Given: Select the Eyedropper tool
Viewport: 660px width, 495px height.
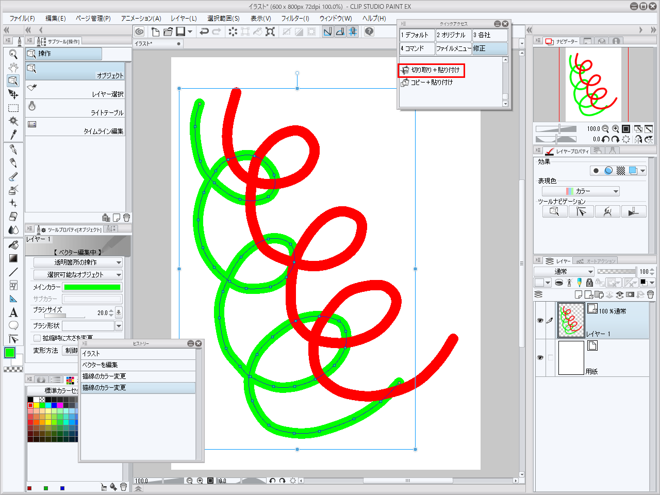Looking at the screenshot, I should tap(13, 135).
